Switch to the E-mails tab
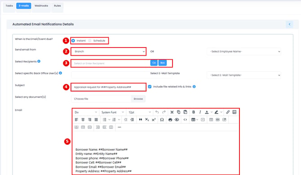 pyautogui.click(x=24, y=6)
